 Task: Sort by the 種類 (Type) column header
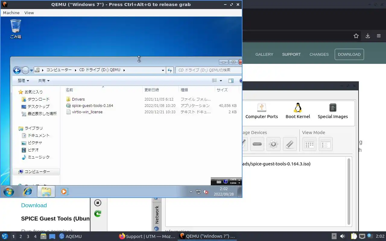[184, 90]
